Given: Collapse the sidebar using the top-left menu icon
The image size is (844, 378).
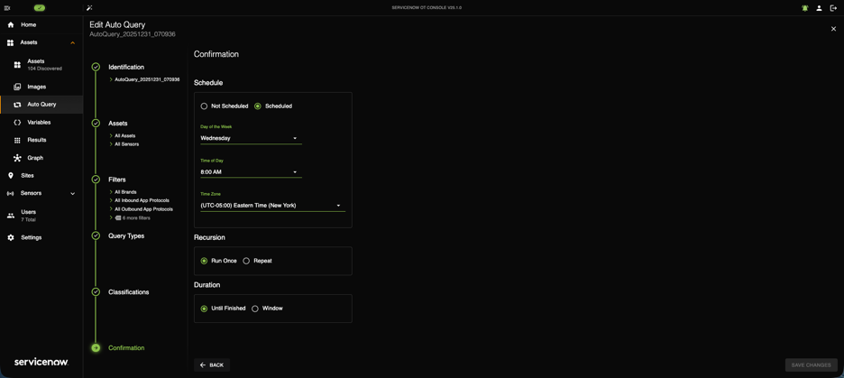Looking at the screenshot, I should tap(7, 8).
